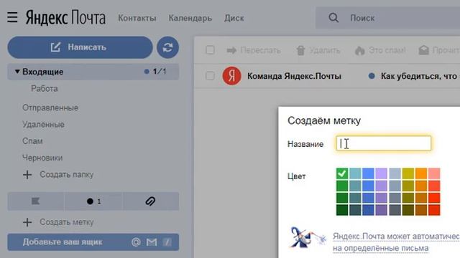The height and width of the screenshot is (258, 460).
Task: Click the wizard mascot icon
Action: click(308, 237)
